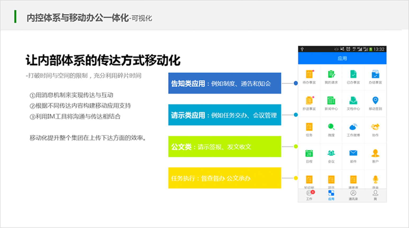
Task: Click the blue 告知类应用 box
Action: [225, 83]
